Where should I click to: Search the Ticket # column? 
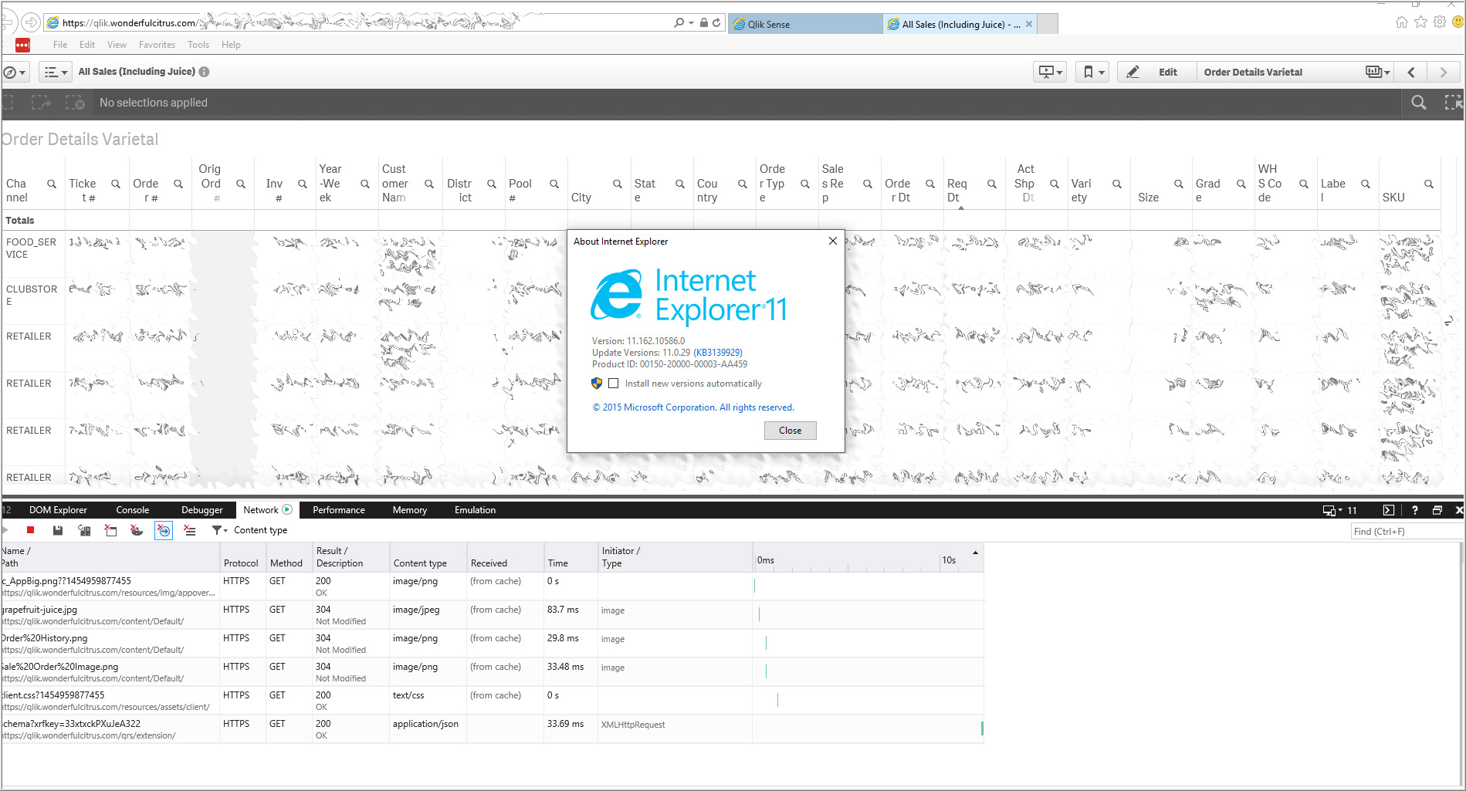(116, 184)
